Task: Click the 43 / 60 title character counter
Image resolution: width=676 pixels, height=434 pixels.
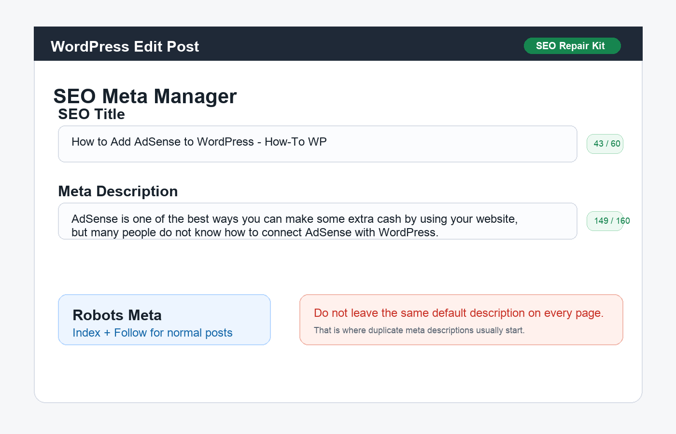Action: tap(605, 144)
